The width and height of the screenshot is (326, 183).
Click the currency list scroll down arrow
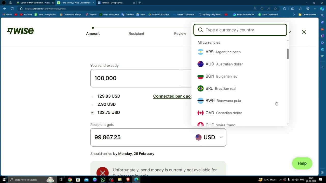(288, 124)
